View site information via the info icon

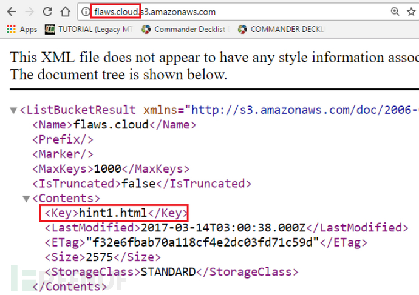[85, 12]
